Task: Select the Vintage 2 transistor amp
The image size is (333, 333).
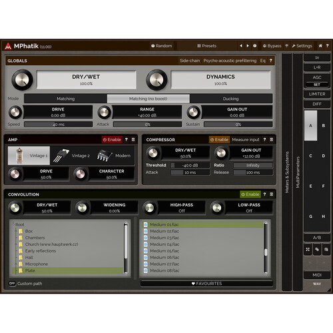Action: click(71, 156)
